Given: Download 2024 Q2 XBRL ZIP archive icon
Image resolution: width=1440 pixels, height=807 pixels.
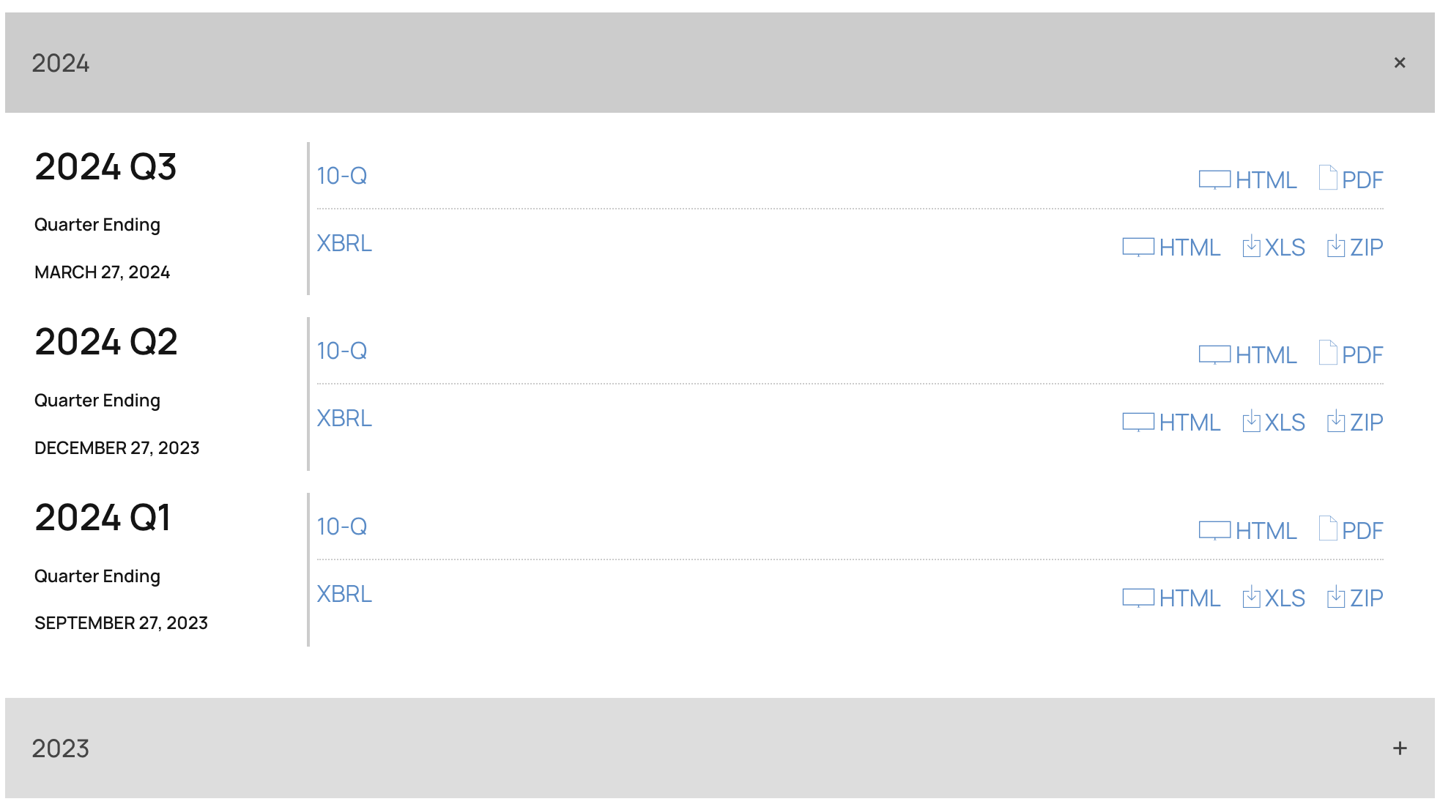Looking at the screenshot, I should 1335,422.
